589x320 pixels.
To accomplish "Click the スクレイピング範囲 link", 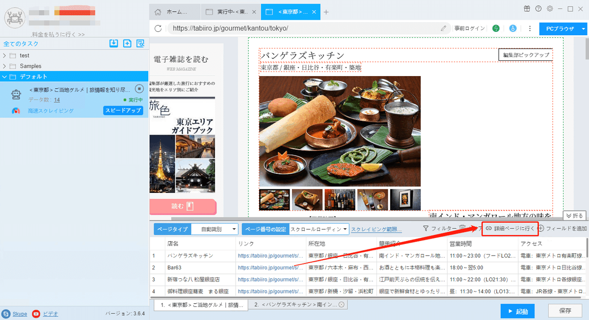I will point(376,229).
